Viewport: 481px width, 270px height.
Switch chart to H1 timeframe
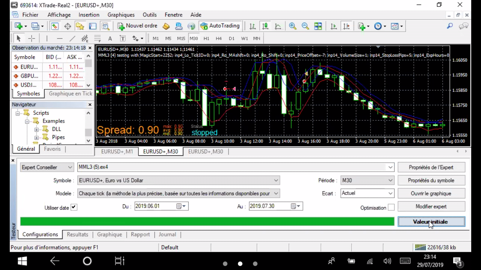pyautogui.click(x=206, y=38)
